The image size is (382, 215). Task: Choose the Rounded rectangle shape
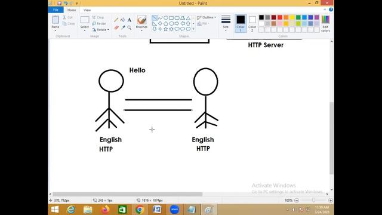177,18
